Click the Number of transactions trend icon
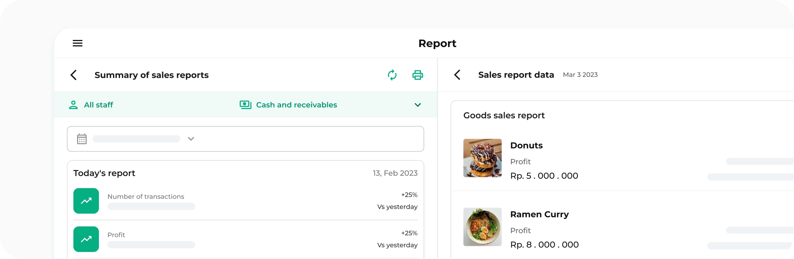 [x=86, y=201]
